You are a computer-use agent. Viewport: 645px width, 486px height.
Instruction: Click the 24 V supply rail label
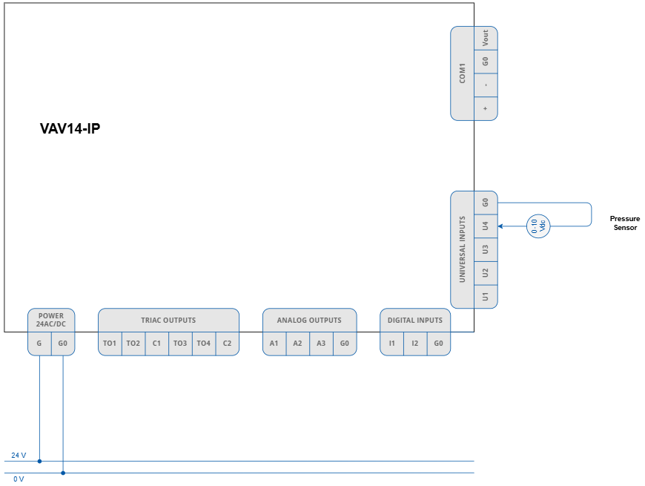pyautogui.click(x=19, y=455)
